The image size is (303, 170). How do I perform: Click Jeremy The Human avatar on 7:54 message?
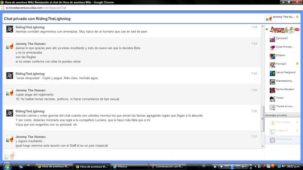click(9, 46)
